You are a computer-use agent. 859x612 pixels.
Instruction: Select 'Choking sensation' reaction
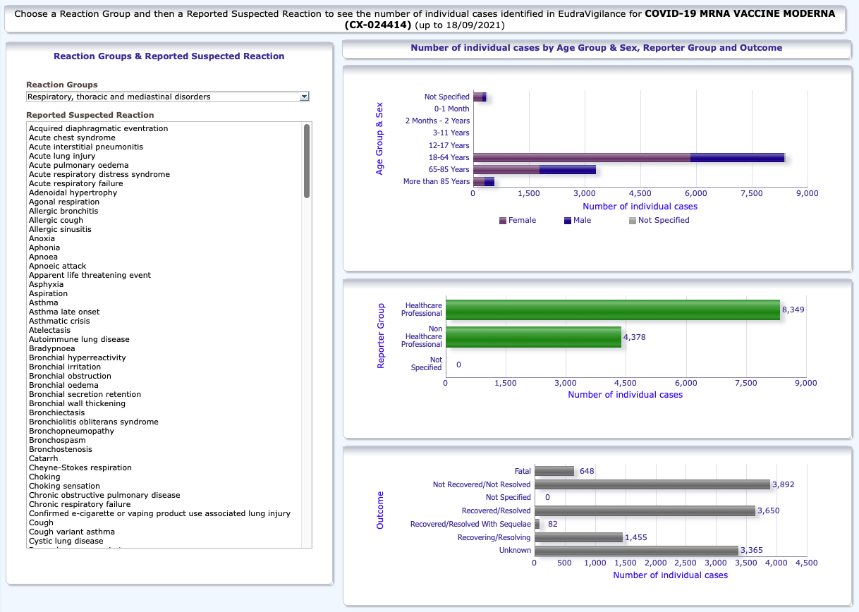click(x=64, y=486)
